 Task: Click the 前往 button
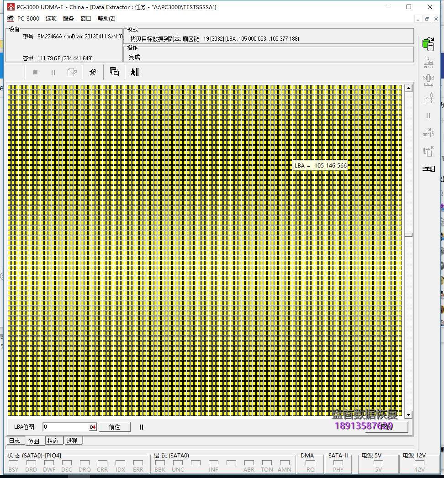point(115,427)
